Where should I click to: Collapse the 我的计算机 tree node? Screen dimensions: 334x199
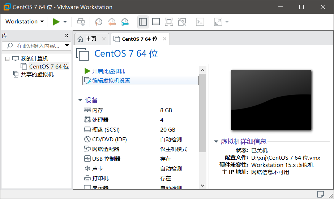click(x=8, y=59)
